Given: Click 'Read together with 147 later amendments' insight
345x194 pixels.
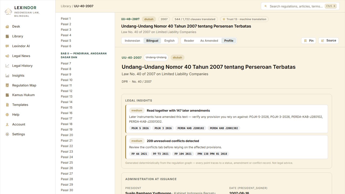Looking at the screenshot, I should pyautogui.click(x=178, y=110).
